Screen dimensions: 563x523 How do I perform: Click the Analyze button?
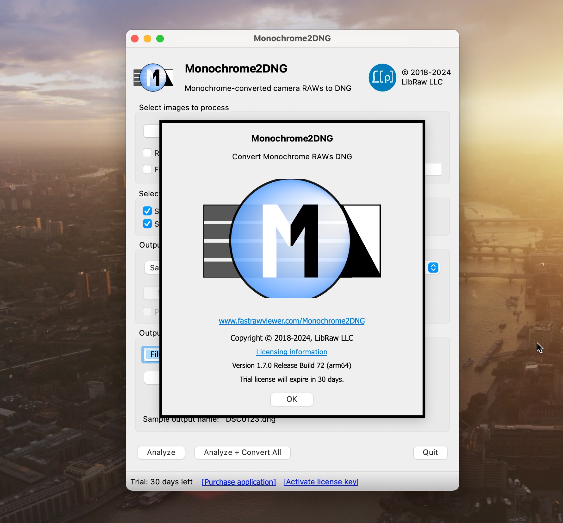[x=161, y=452]
